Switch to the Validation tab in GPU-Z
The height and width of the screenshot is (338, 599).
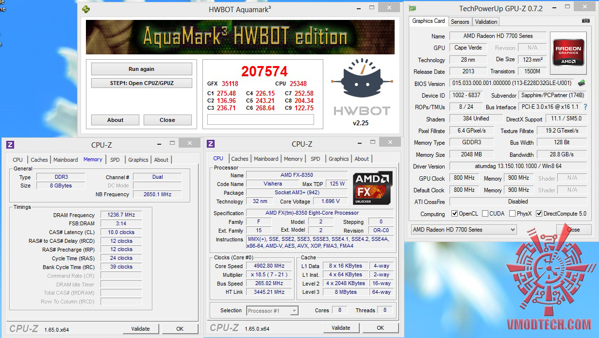486,22
